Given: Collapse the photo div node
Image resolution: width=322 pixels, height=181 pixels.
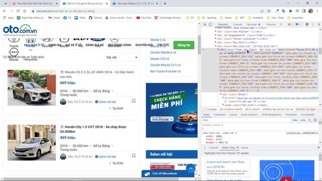Looking at the screenshot, I should [x=220, y=94].
